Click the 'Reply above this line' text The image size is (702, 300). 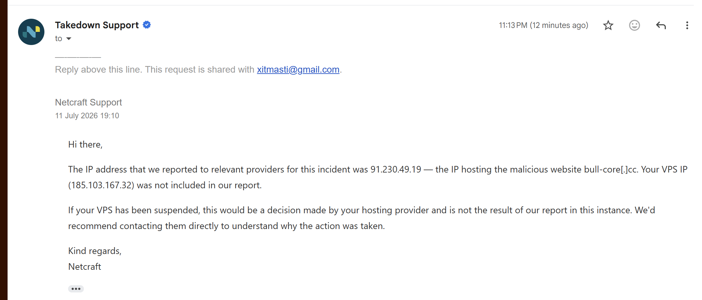[x=99, y=70]
